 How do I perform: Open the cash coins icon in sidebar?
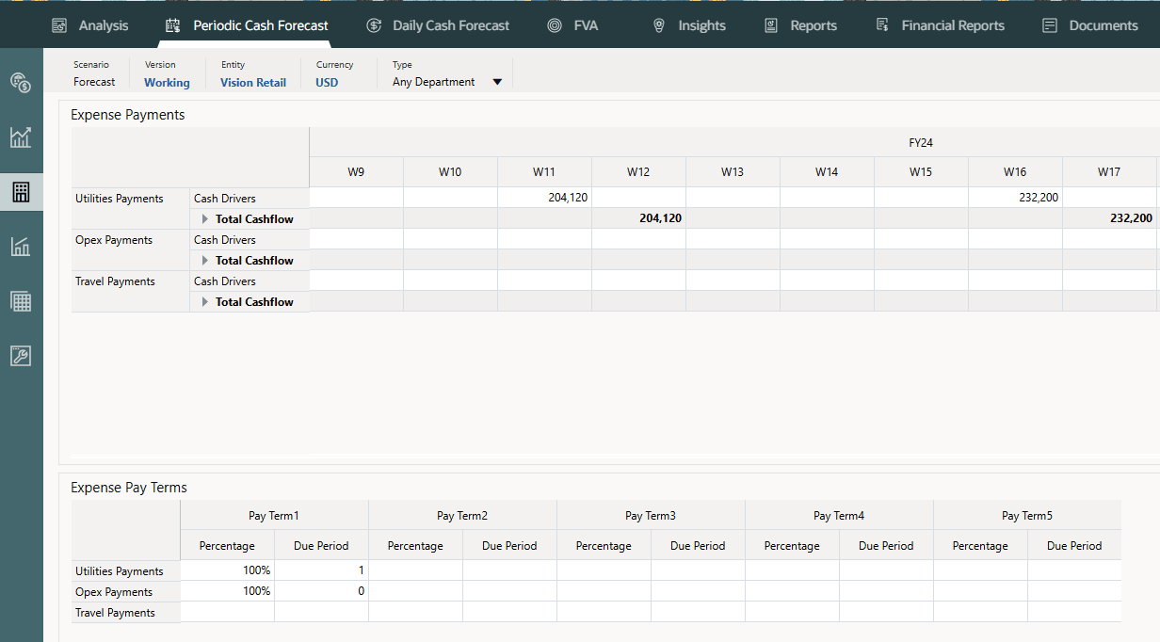pyautogui.click(x=21, y=83)
